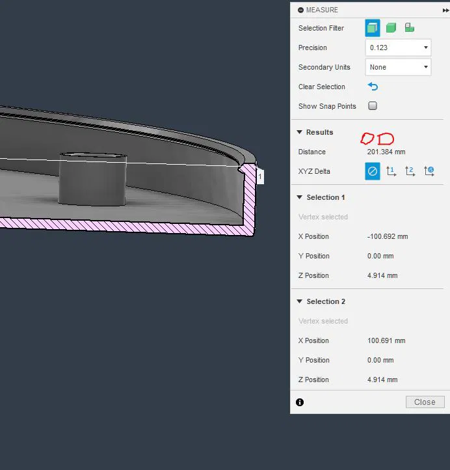This screenshot has width=450, height=470.
Task: Show XYZ Delta in world coordinates
Action: tap(429, 171)
